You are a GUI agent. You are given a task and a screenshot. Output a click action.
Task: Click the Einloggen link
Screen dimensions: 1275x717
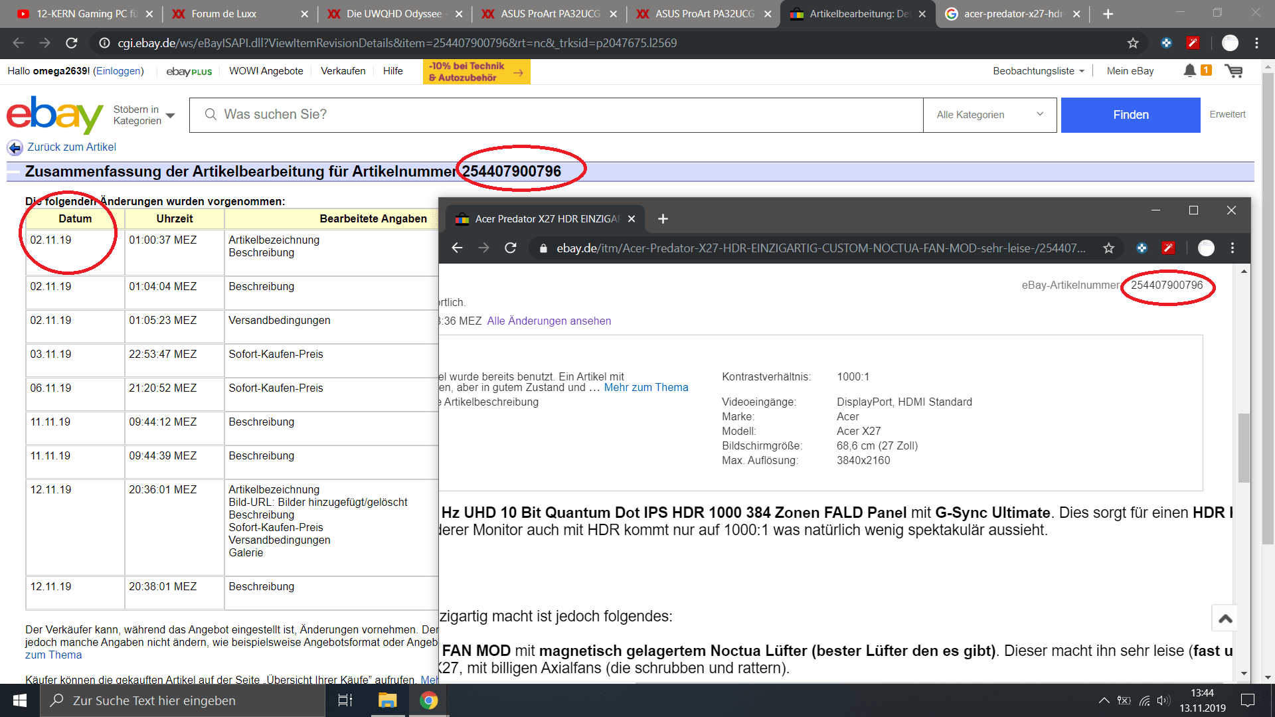click(118, 71)
